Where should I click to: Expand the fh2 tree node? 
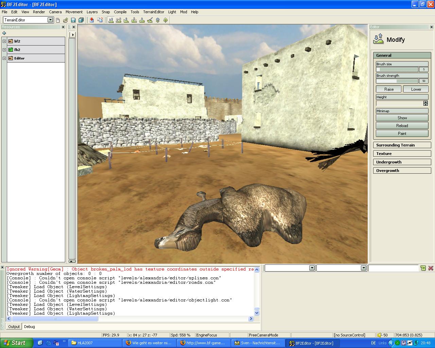[x=4, y=50]
